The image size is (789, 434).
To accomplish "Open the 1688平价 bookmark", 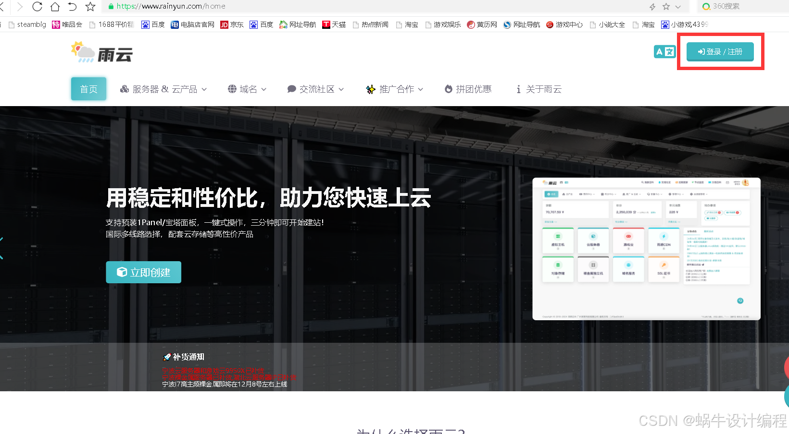I will coord(112,24).
